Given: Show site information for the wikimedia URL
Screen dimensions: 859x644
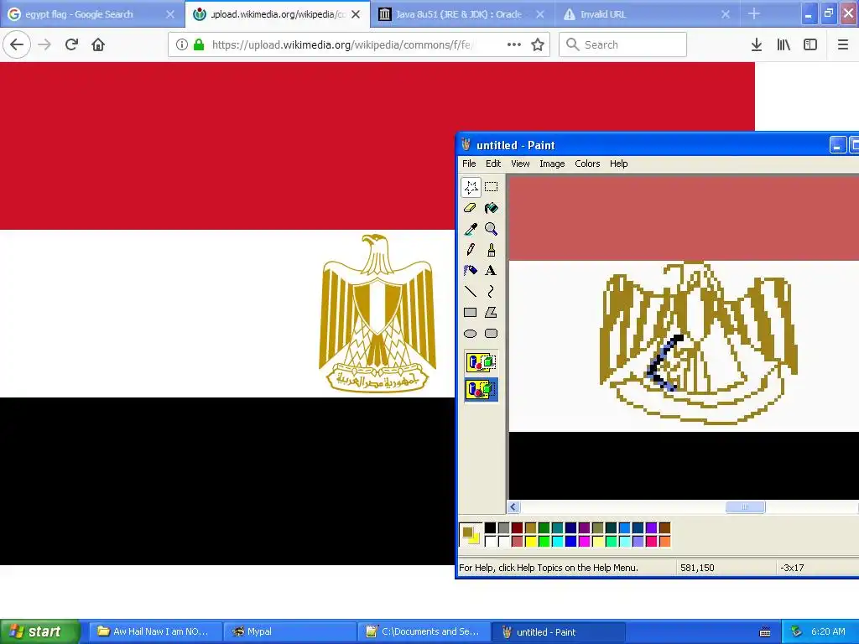Looking at the screenshot, I should [182, 45].
